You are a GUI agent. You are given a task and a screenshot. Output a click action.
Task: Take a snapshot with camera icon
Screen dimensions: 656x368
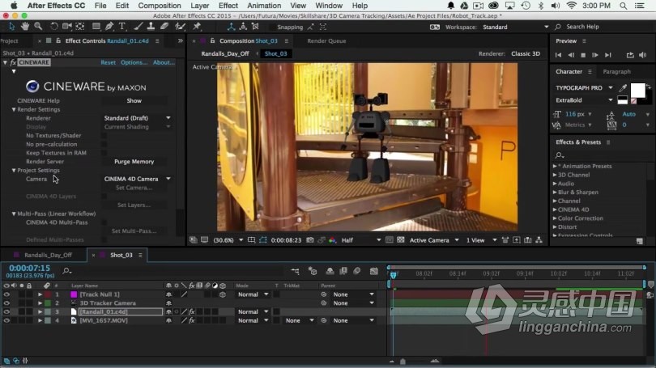(x=310, y=240)
